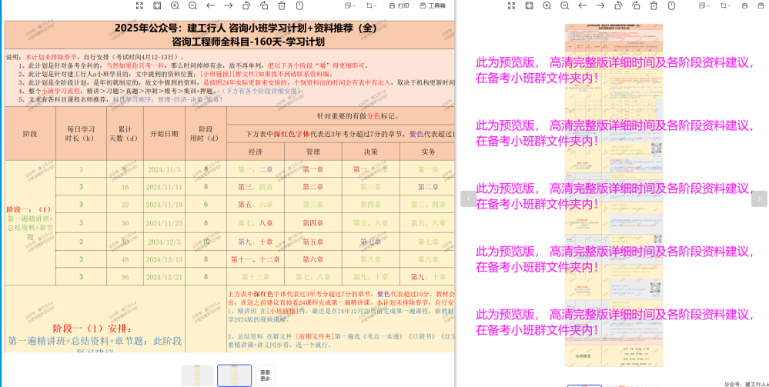
Task: Delete image in left viewer
Action: (x=282, y=5)
